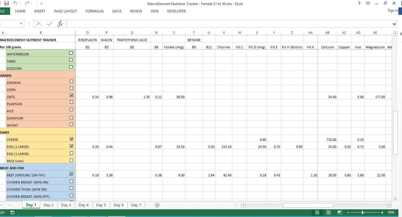This screenshot has width=402, height=217.
Task: Switch to Page Layout view
Action: 329,213
